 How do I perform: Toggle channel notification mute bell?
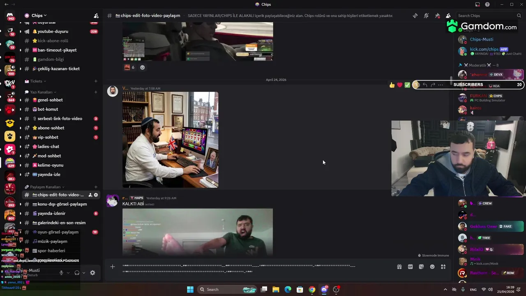pyautogui.click(x=426, y=16)
